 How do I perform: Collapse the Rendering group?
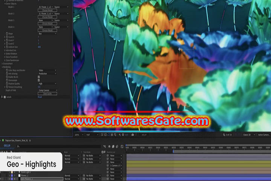(x=2, y=67)
